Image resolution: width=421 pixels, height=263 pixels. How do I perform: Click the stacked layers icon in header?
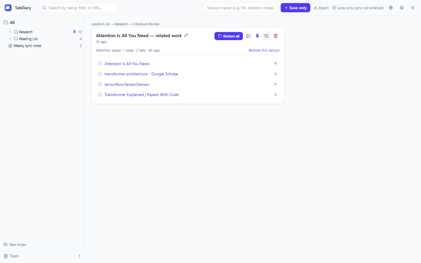tap(402, 8)
